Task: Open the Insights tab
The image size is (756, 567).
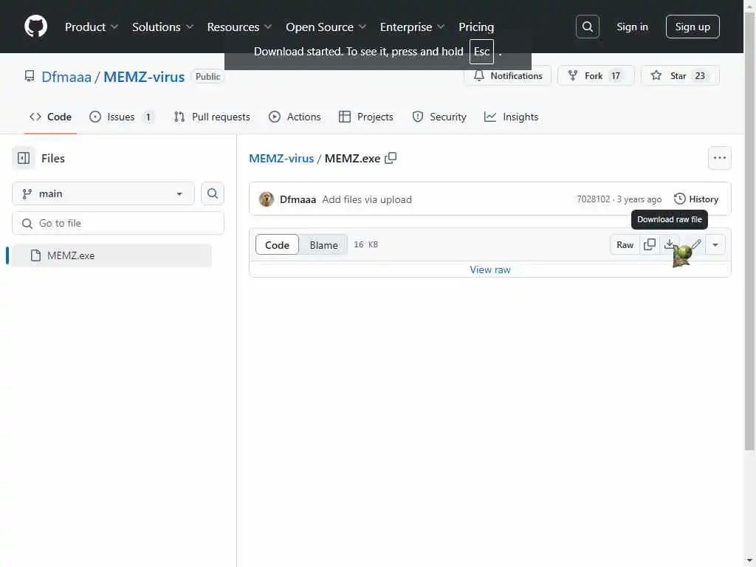Action: (x=511, y=117)
